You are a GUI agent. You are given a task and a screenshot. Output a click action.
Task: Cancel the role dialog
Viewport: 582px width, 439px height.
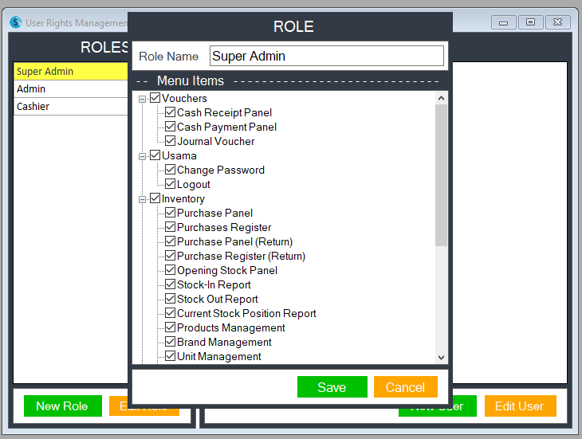click(406, 387)
